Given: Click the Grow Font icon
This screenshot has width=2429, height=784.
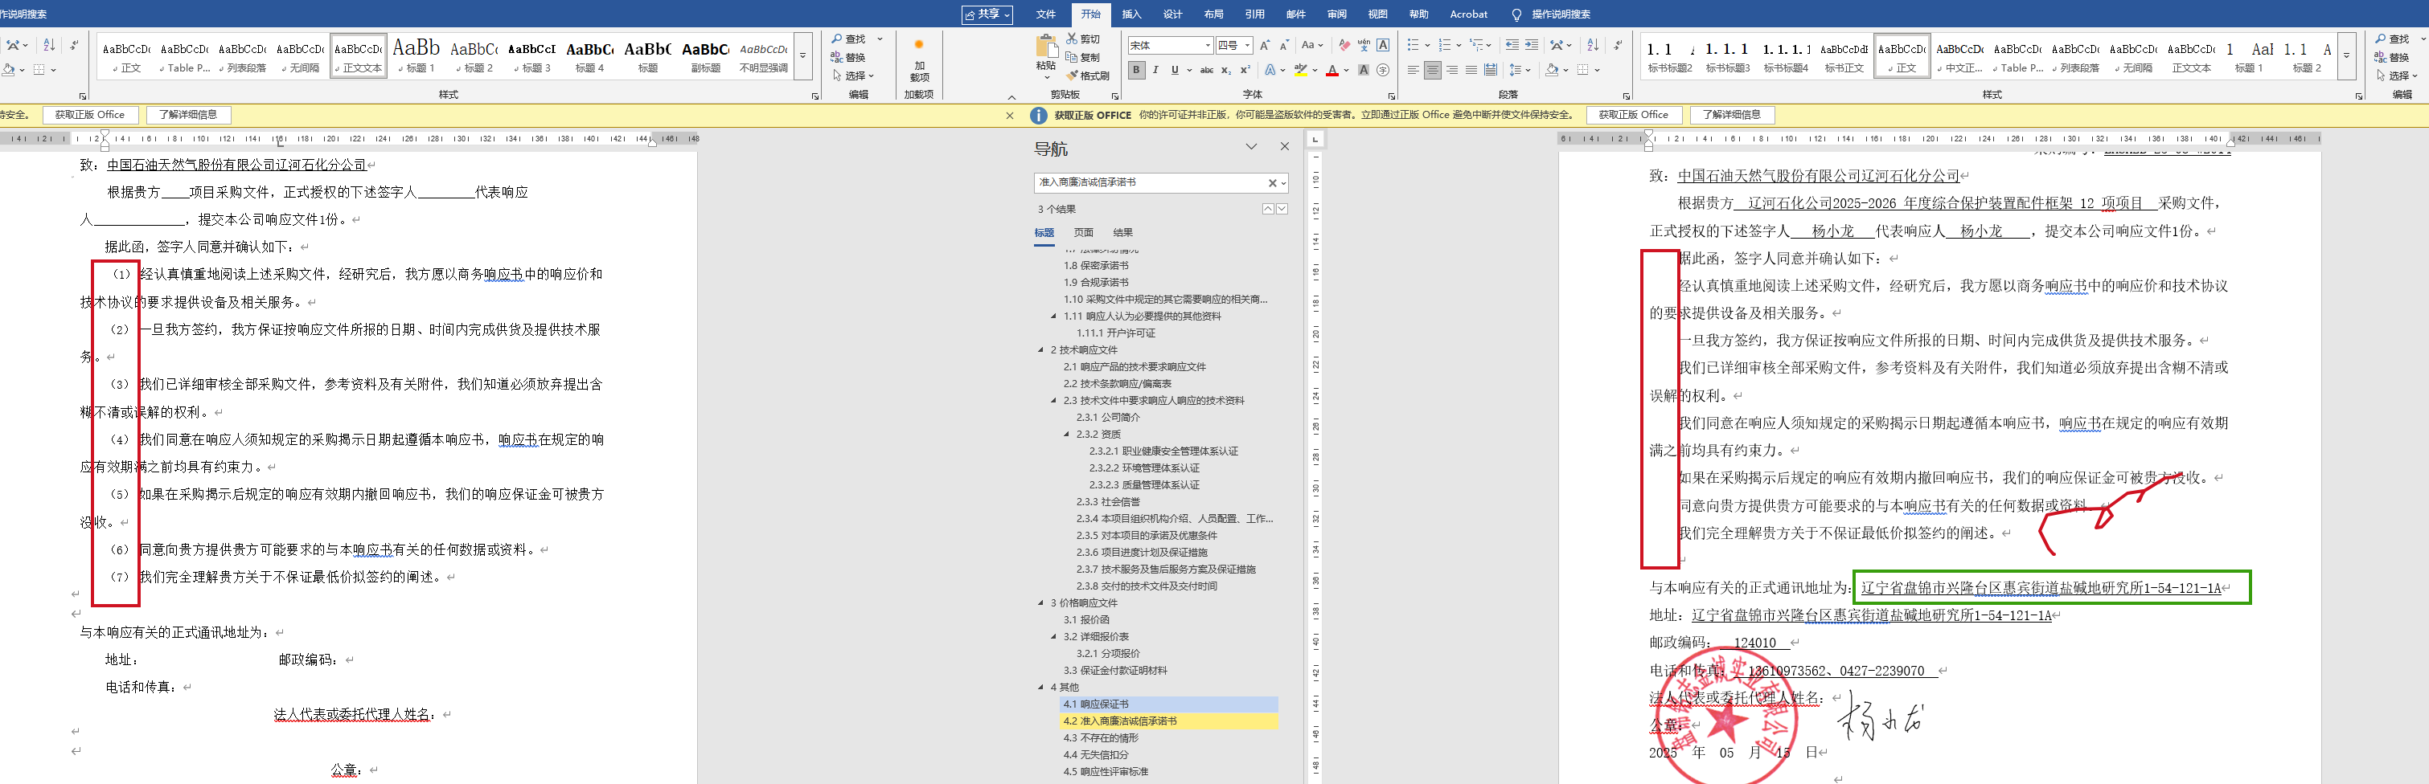Looking at the screenshot, I should [x=1265, y=45].
